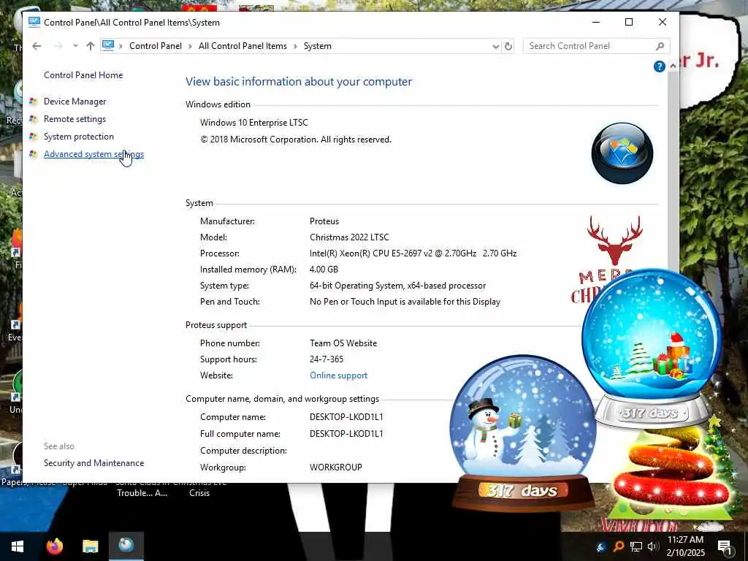This screenshot has width=748, height=561.
Task: Minimize the System window
Action: pos(596,22)
